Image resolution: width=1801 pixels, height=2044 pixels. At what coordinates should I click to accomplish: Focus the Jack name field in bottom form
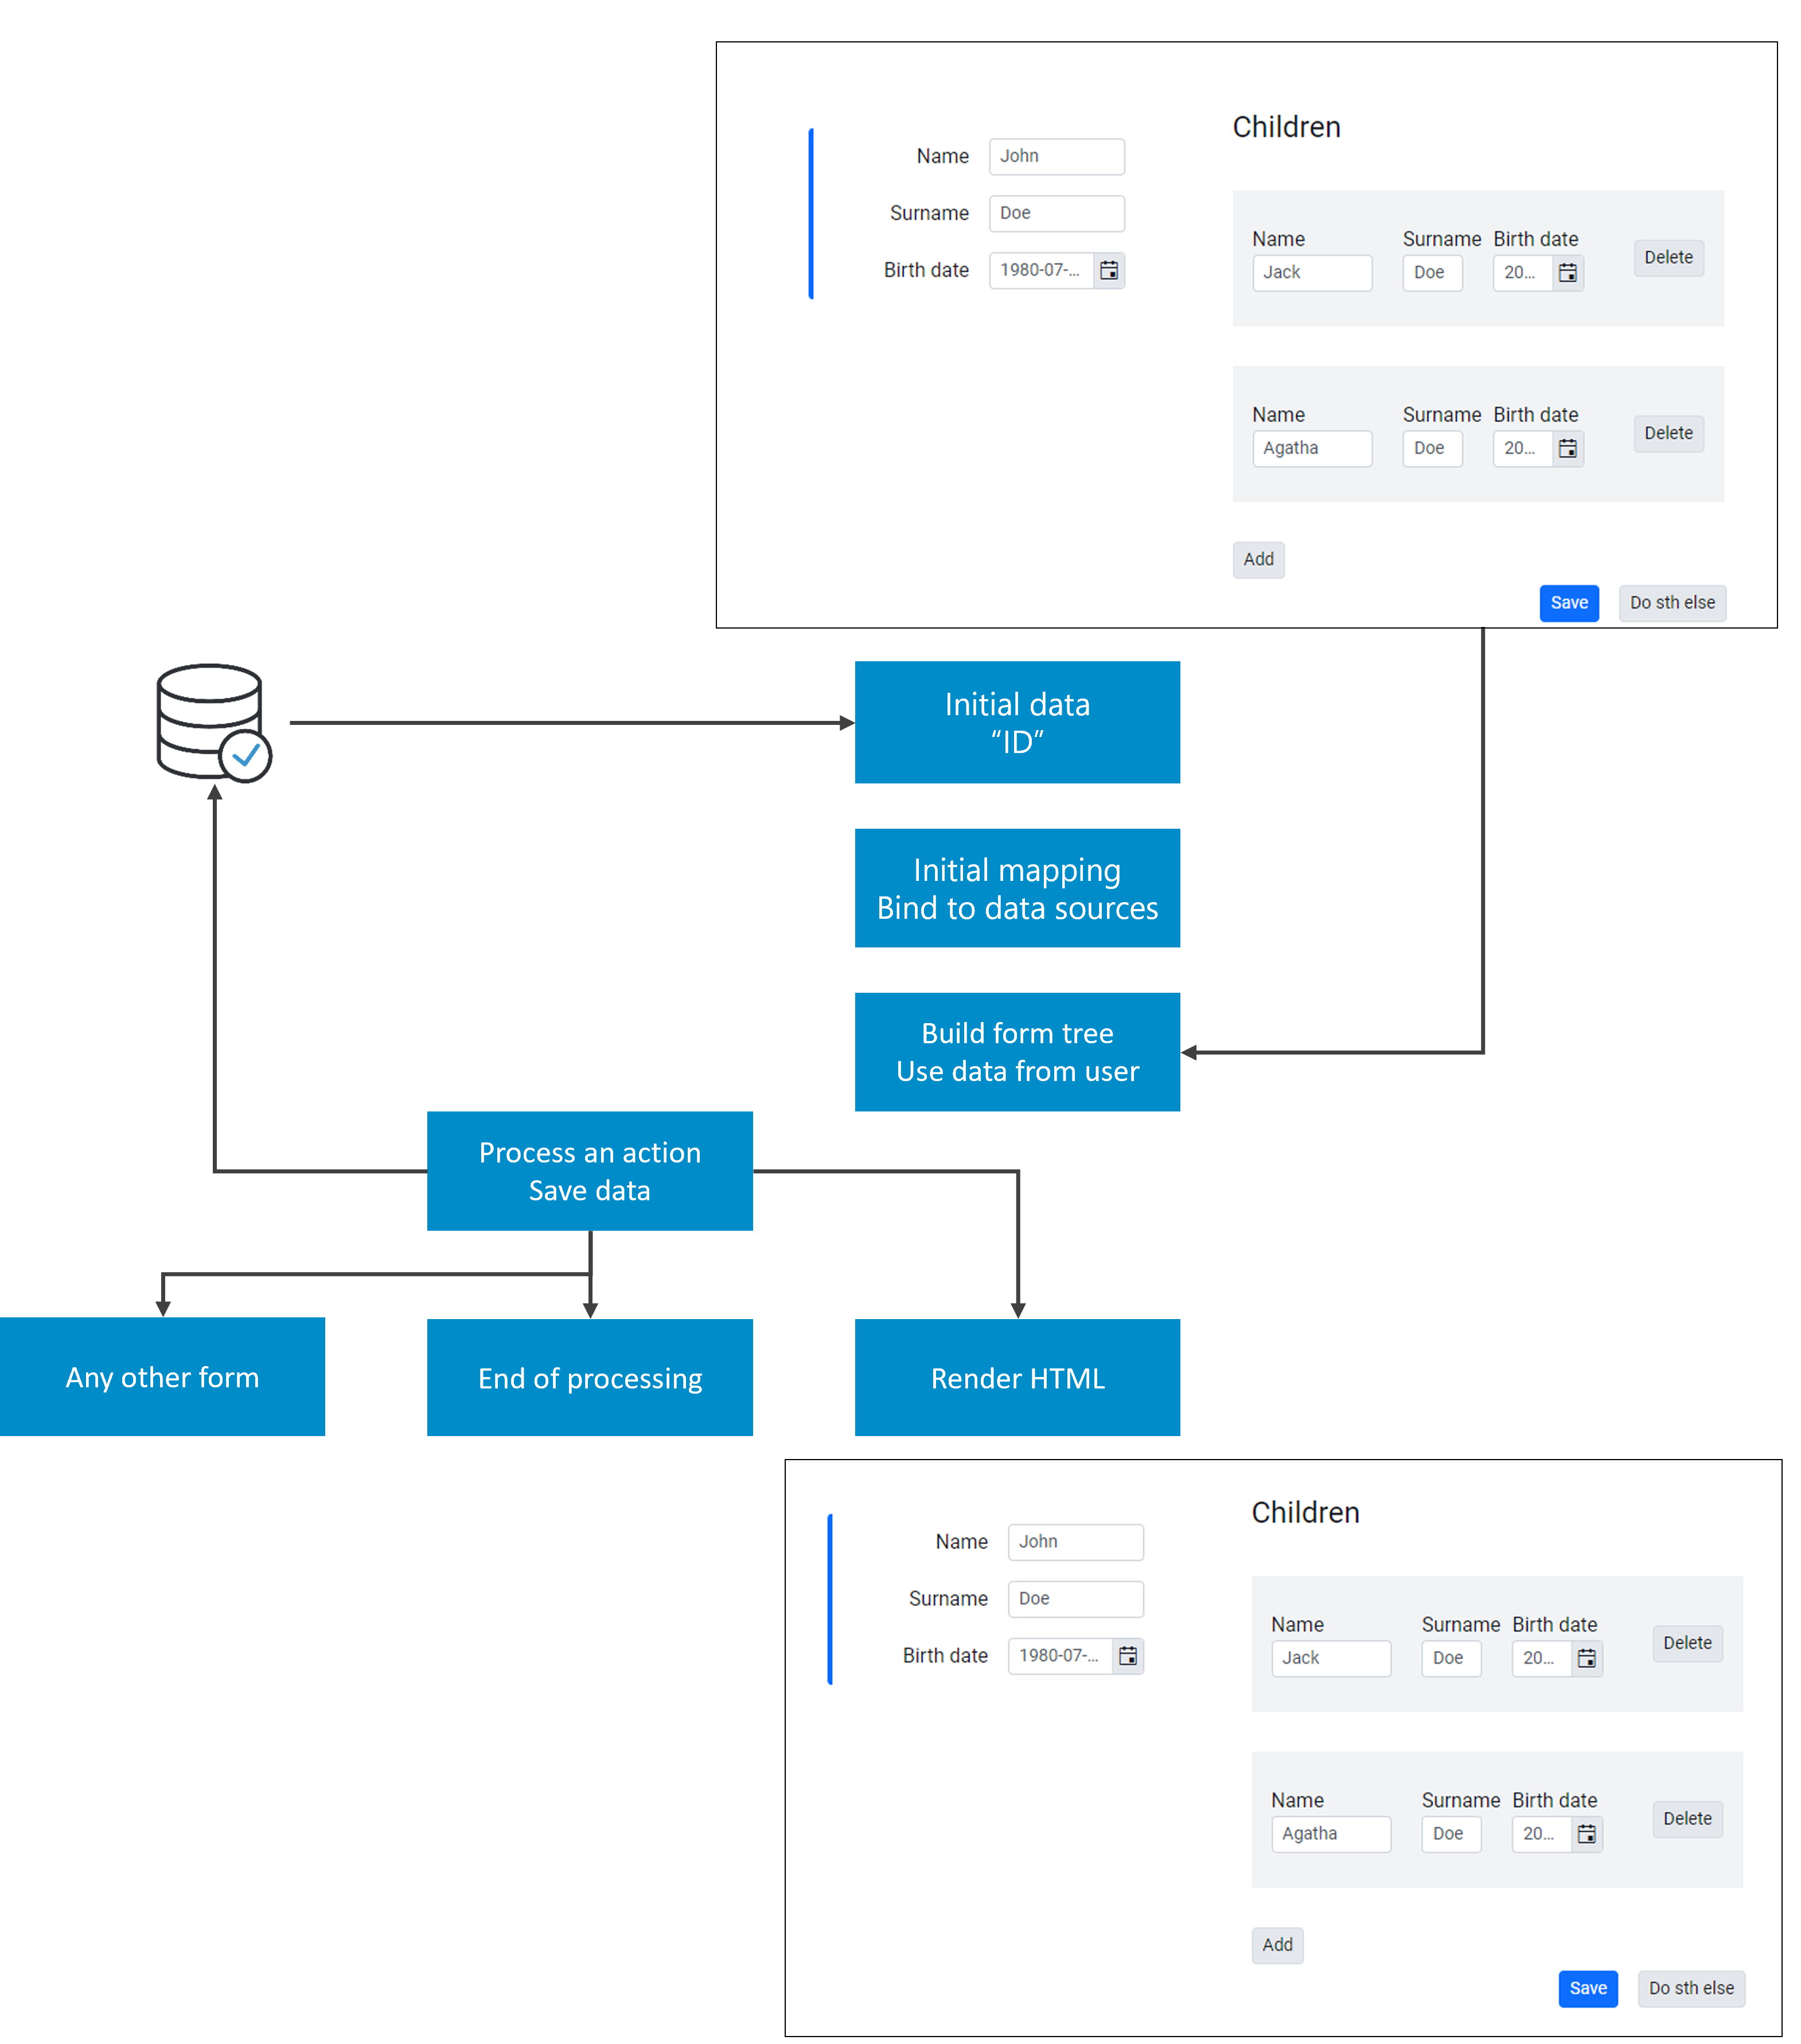[1331, 1658]
